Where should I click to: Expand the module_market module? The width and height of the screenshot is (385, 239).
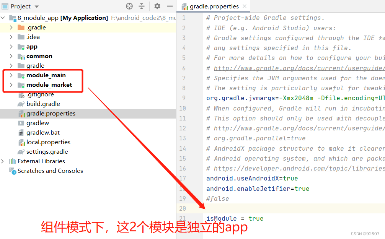pos(11,85)
